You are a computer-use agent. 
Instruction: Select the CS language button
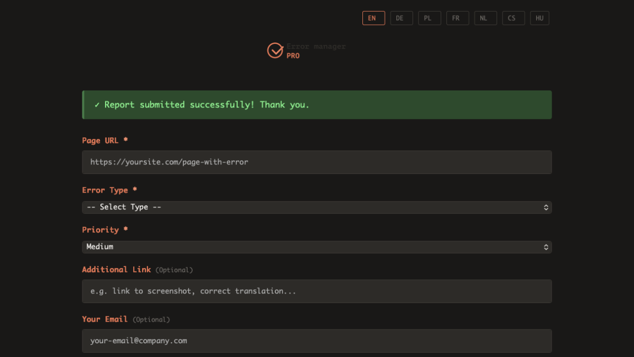513,17
